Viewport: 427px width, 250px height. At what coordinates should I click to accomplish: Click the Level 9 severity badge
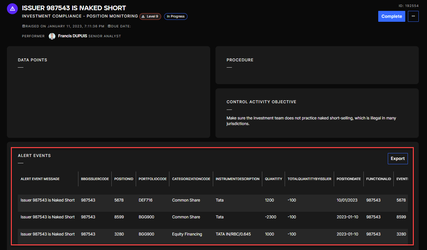click(150, 16)
